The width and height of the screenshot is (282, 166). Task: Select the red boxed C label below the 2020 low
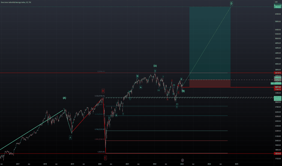click(105, 158)
